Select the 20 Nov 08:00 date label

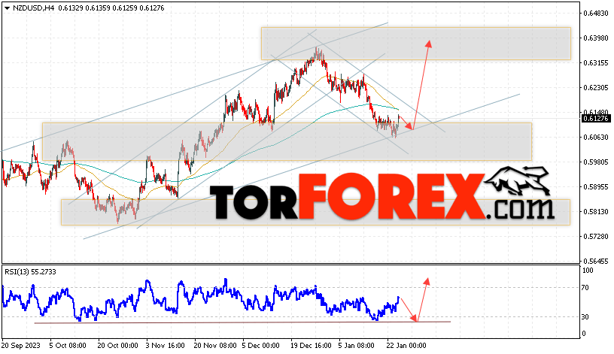pos(215,346)
